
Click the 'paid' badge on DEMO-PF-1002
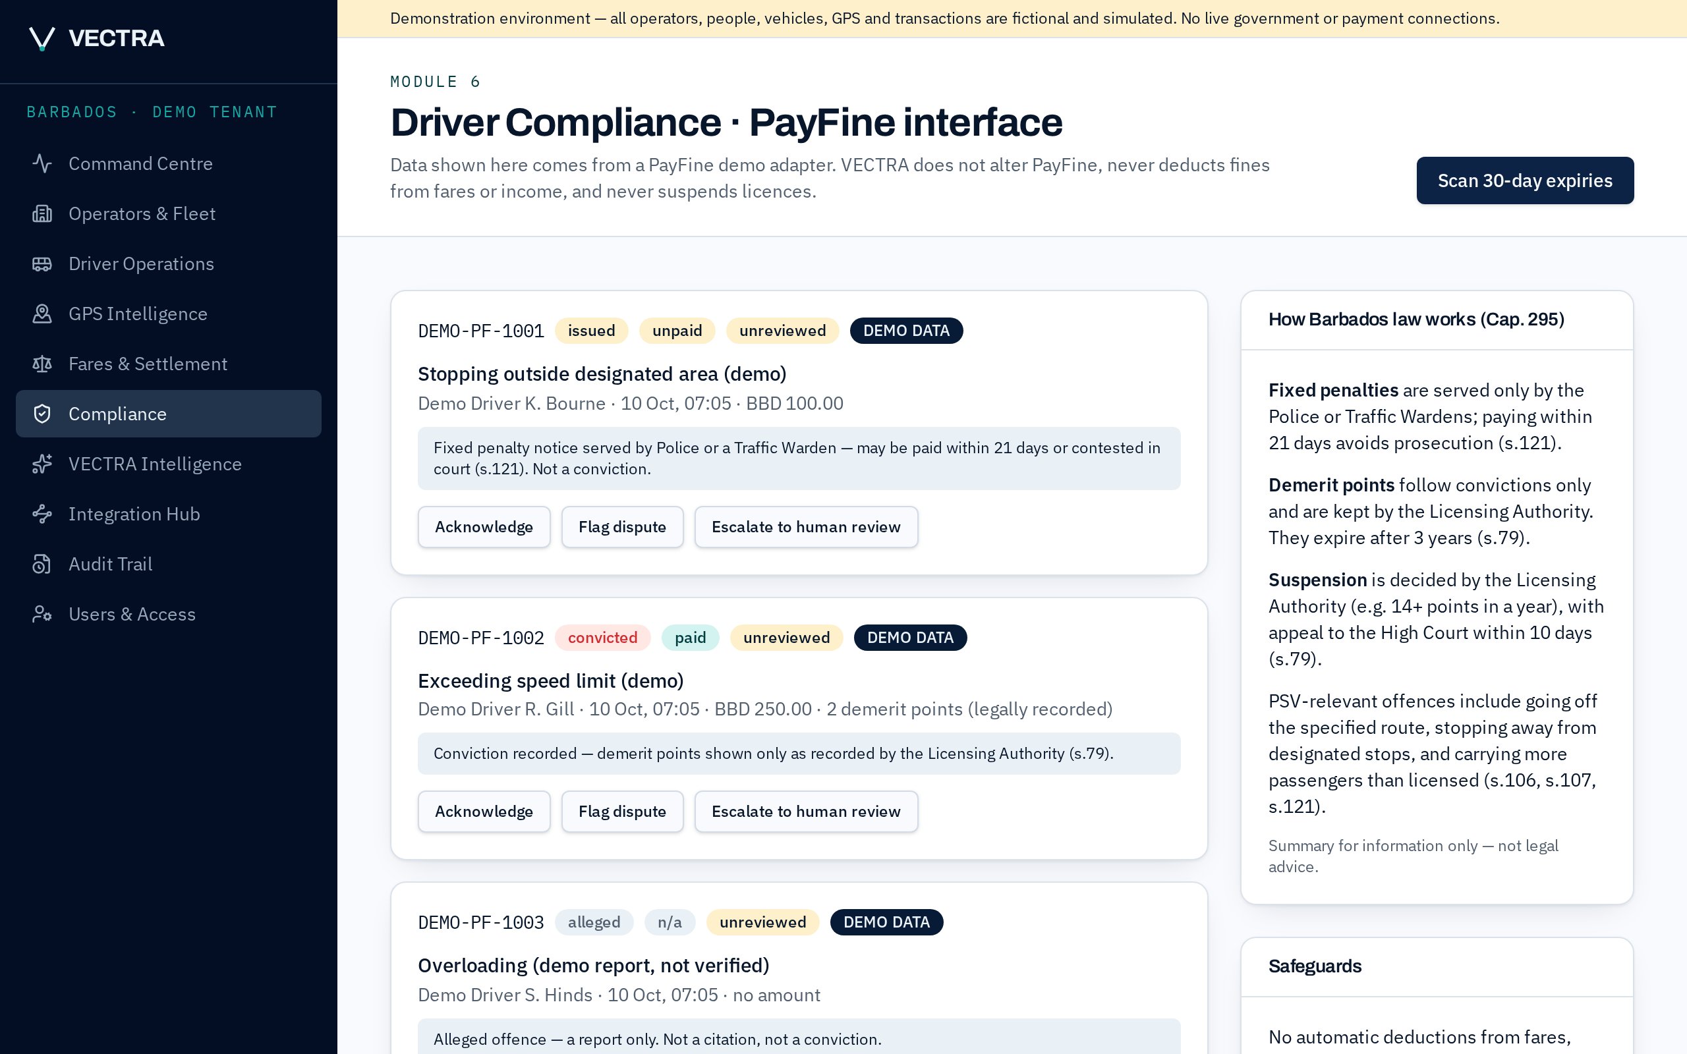pyautogui.click(x=690, y=638)
